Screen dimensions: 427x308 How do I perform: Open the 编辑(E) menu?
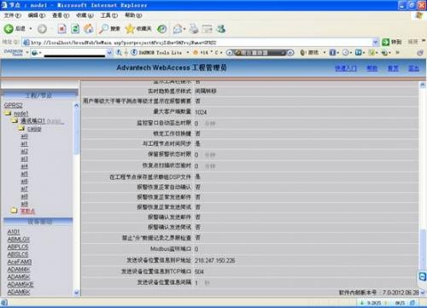pyautogui.click(x=37, y=15)
